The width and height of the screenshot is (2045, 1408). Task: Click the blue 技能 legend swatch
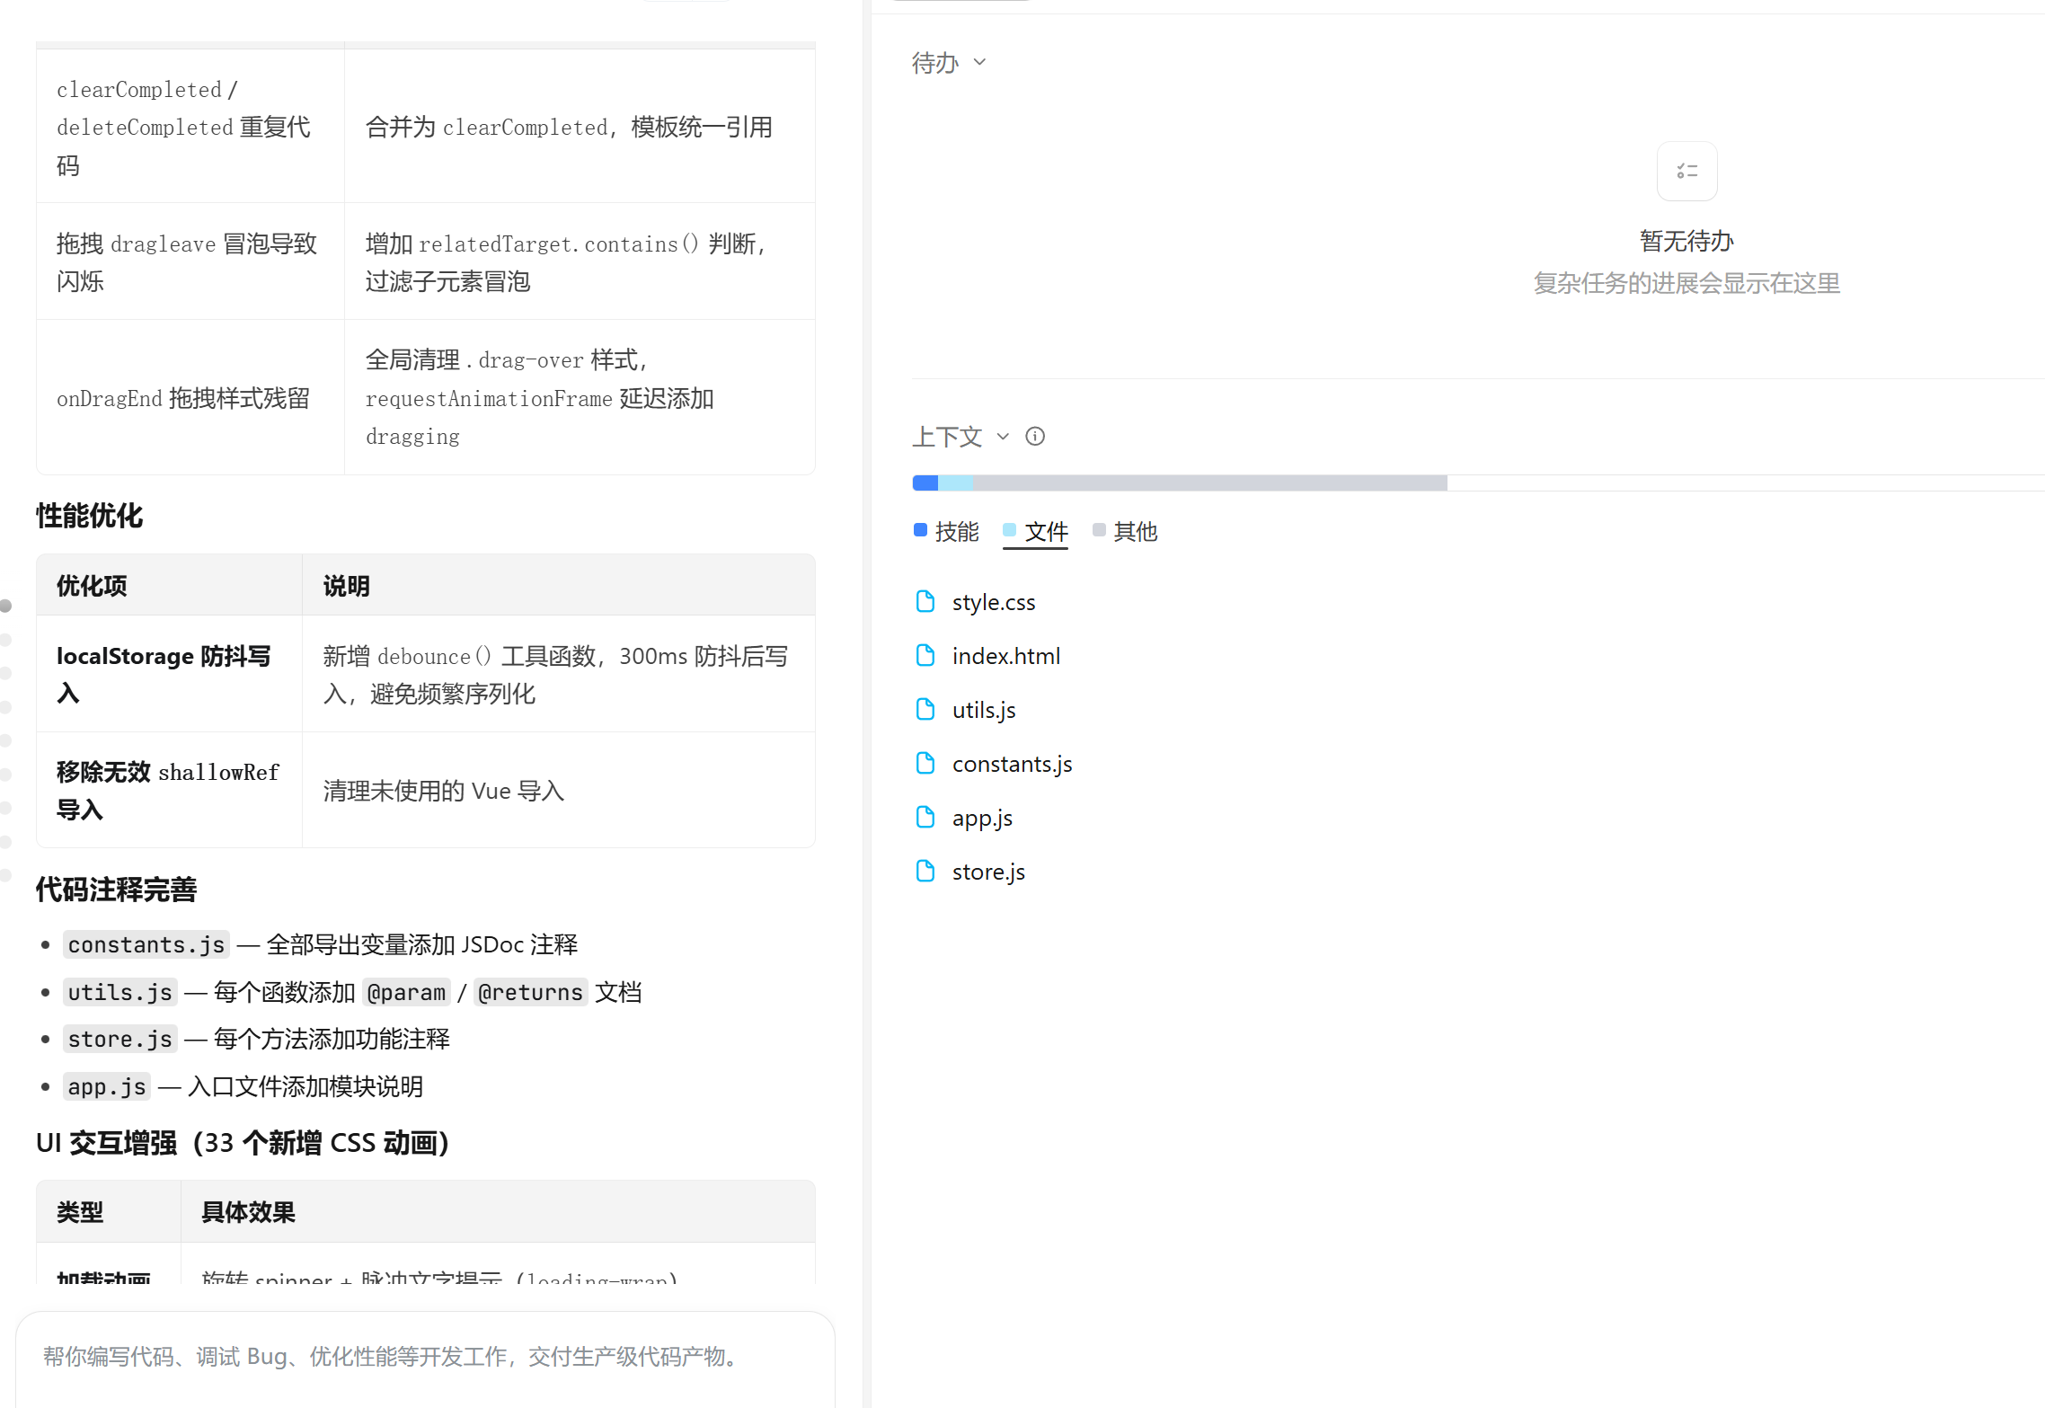click(920, 529)
